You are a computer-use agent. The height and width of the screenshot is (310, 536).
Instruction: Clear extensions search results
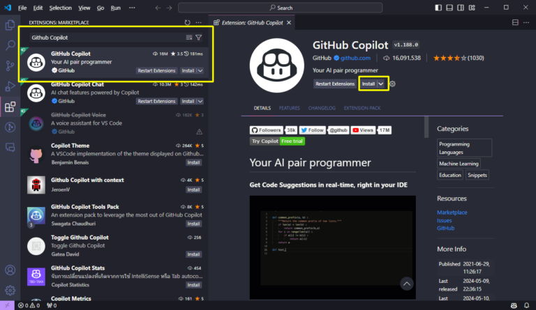[x=189, y=38]
